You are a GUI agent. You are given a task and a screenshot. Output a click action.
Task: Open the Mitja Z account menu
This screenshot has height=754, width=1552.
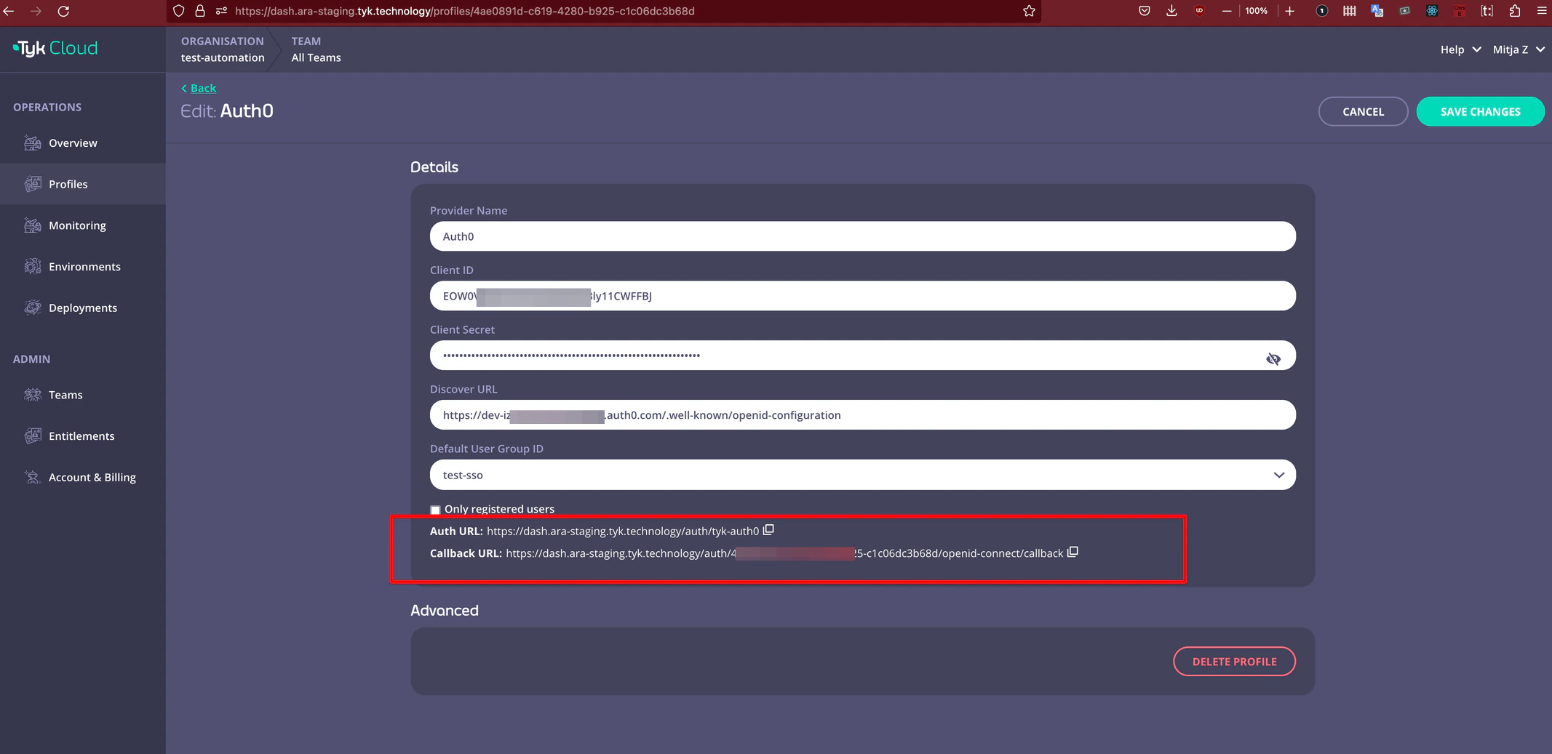click(x=1518, y=49)
